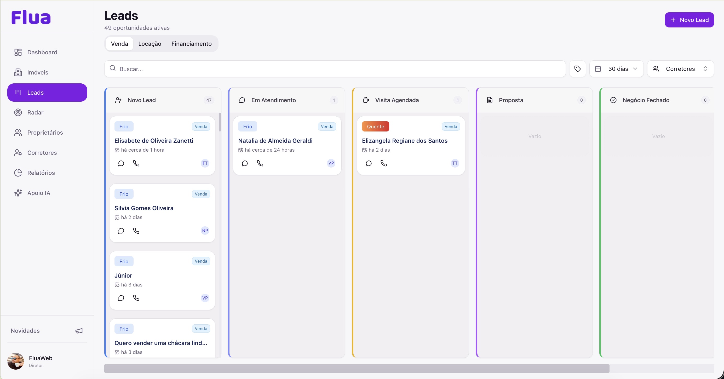This screenshot has width=724, height=379.
Task: Click VP broker avatar on Natalia card
Action: click(x=331, y=163)
